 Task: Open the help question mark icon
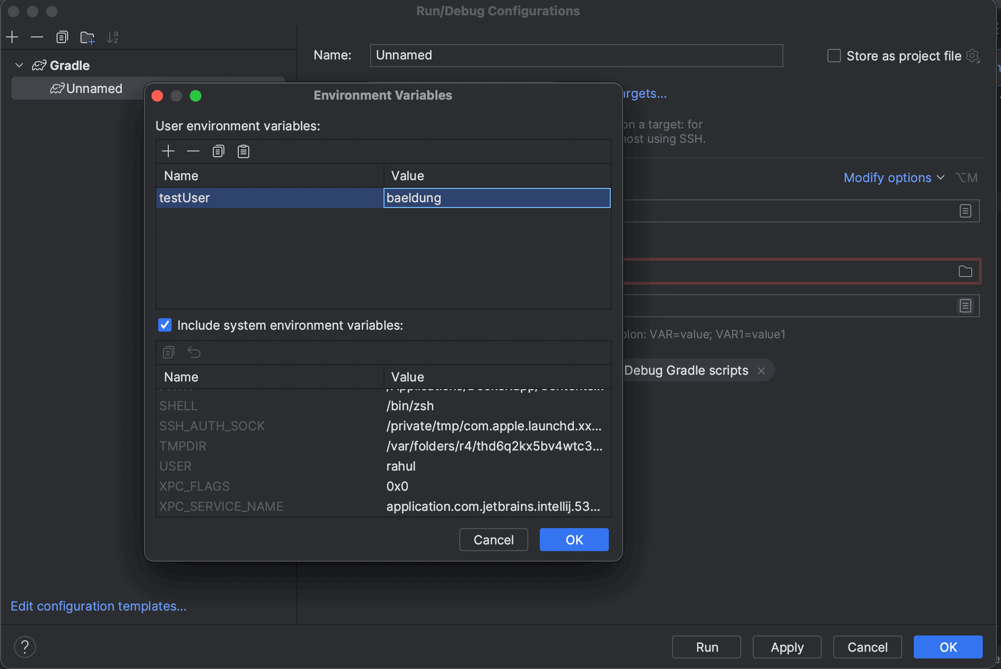(25, 646)
